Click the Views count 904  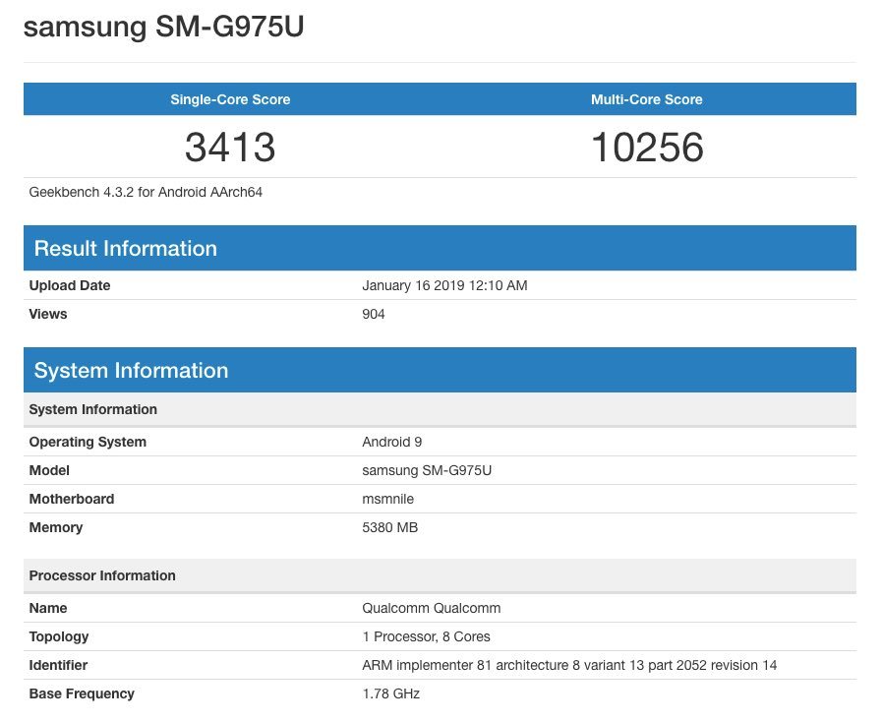[374, 314]
